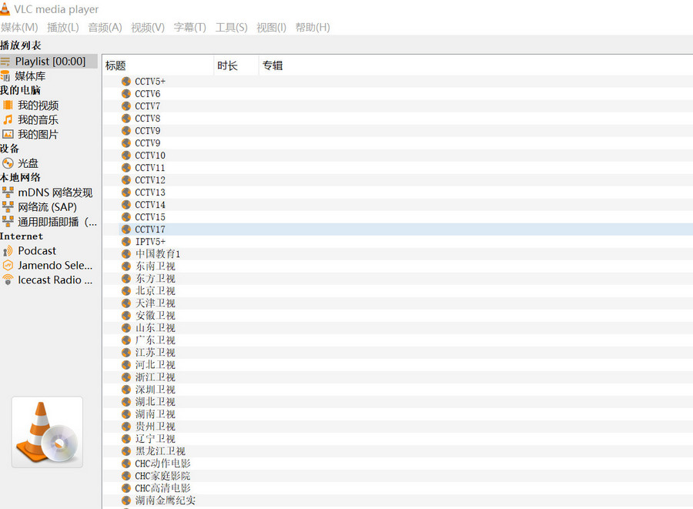Image resolution: width=693 pixels, height=509 pixels.
Task: Select the Playlist icon in sidebar
Action: pyautogui.click(x=6, y=61)
